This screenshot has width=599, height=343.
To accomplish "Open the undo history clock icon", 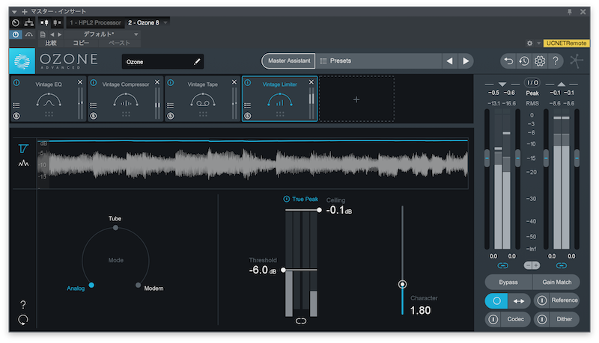I will [x=524, y=61].
